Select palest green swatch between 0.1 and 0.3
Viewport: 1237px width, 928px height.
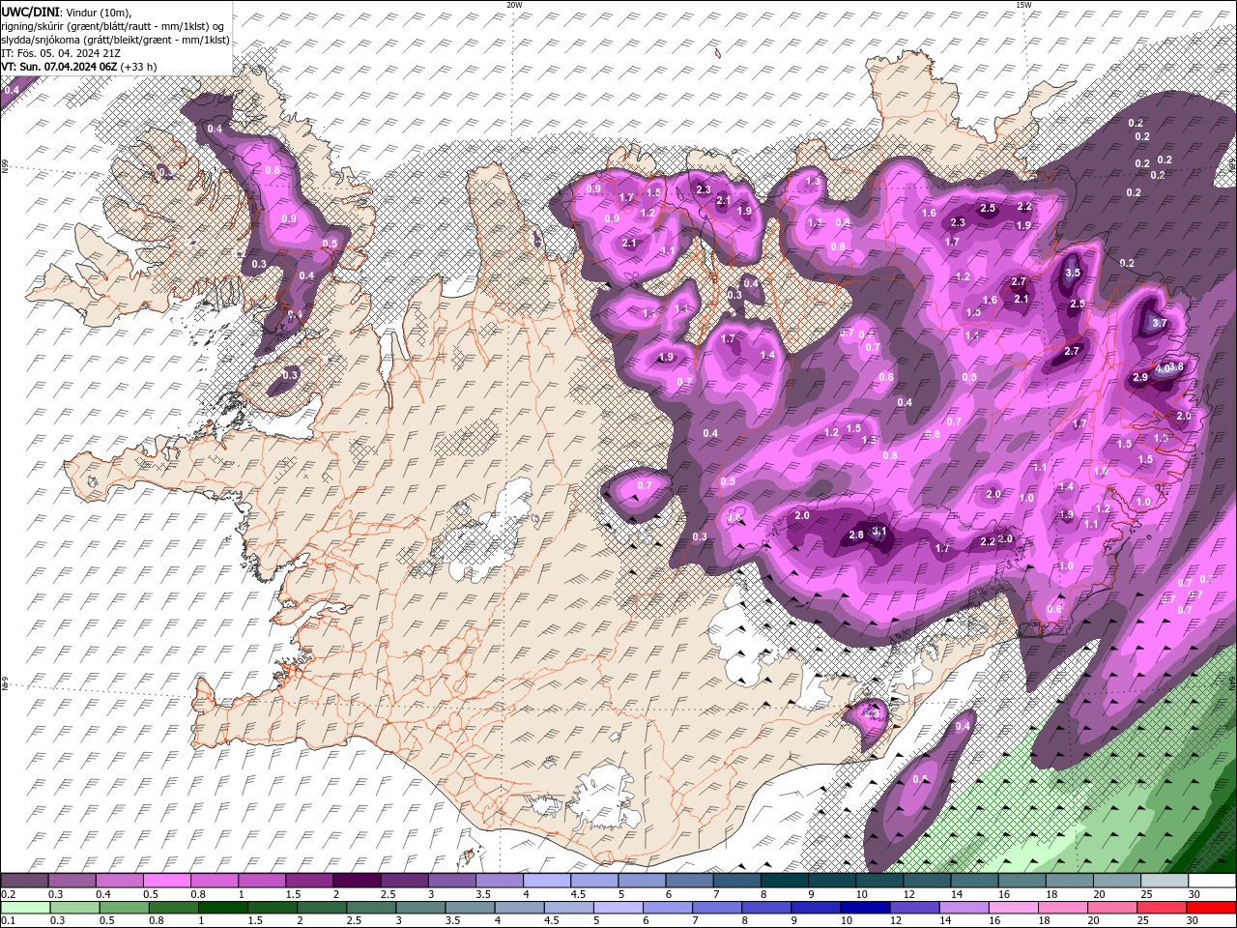pos(25,908)
